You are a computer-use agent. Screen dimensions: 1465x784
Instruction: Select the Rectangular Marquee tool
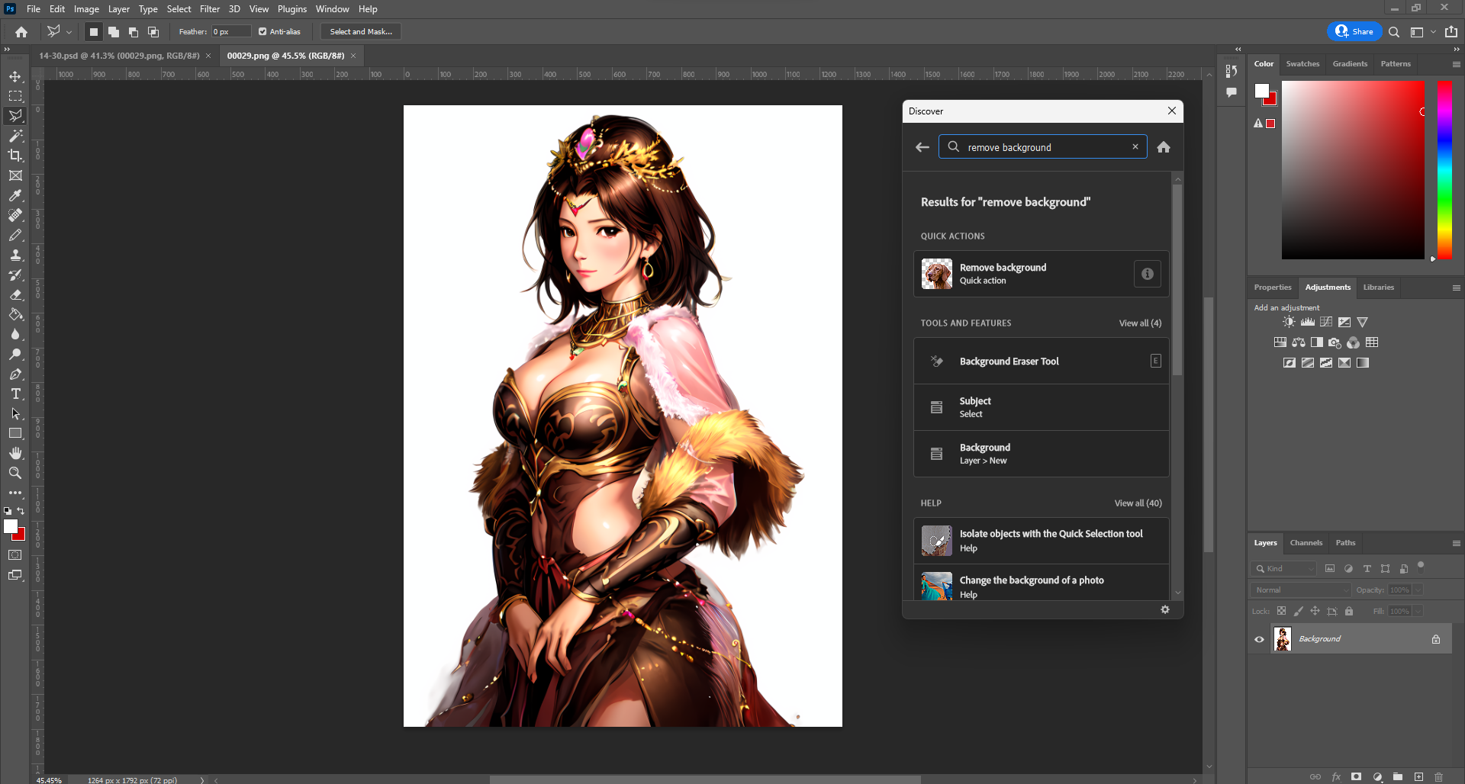click(15, 96)
